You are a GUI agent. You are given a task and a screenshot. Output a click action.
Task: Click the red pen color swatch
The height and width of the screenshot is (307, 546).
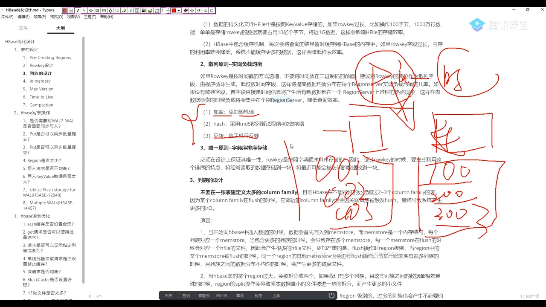[174, 10]
